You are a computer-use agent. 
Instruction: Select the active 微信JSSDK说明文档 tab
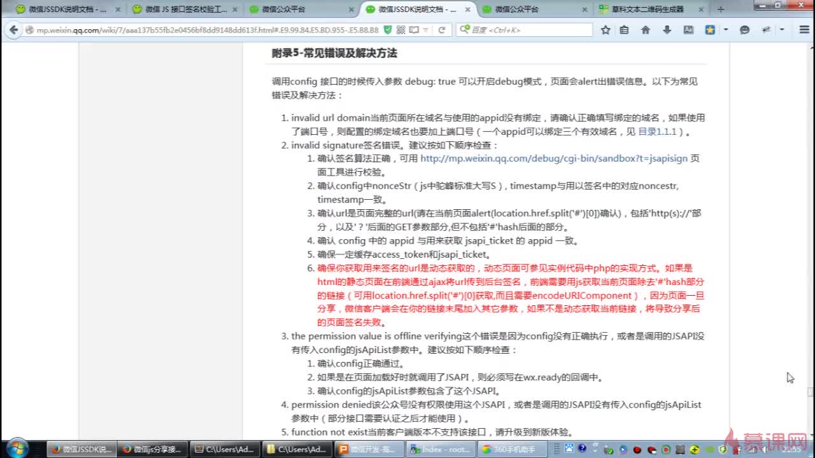[x=417, y=10]
